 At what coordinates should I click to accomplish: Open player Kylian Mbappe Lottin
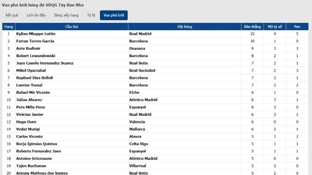coord(35,34)
